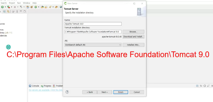
Task: Open the explorer View Menu dots icon
Action: 17,12
